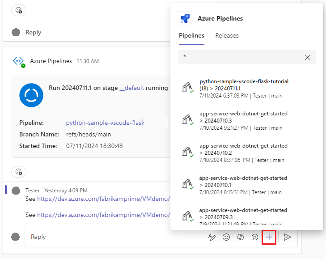Screen dimensions: 326x259
Task: Open the Format text editor icon
Action: click(x=212, y=237)
